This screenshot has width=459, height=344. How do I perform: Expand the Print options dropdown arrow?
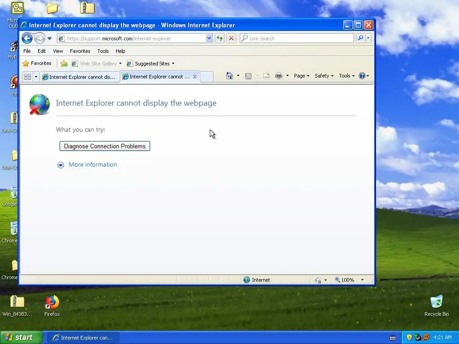click(287, 76)
